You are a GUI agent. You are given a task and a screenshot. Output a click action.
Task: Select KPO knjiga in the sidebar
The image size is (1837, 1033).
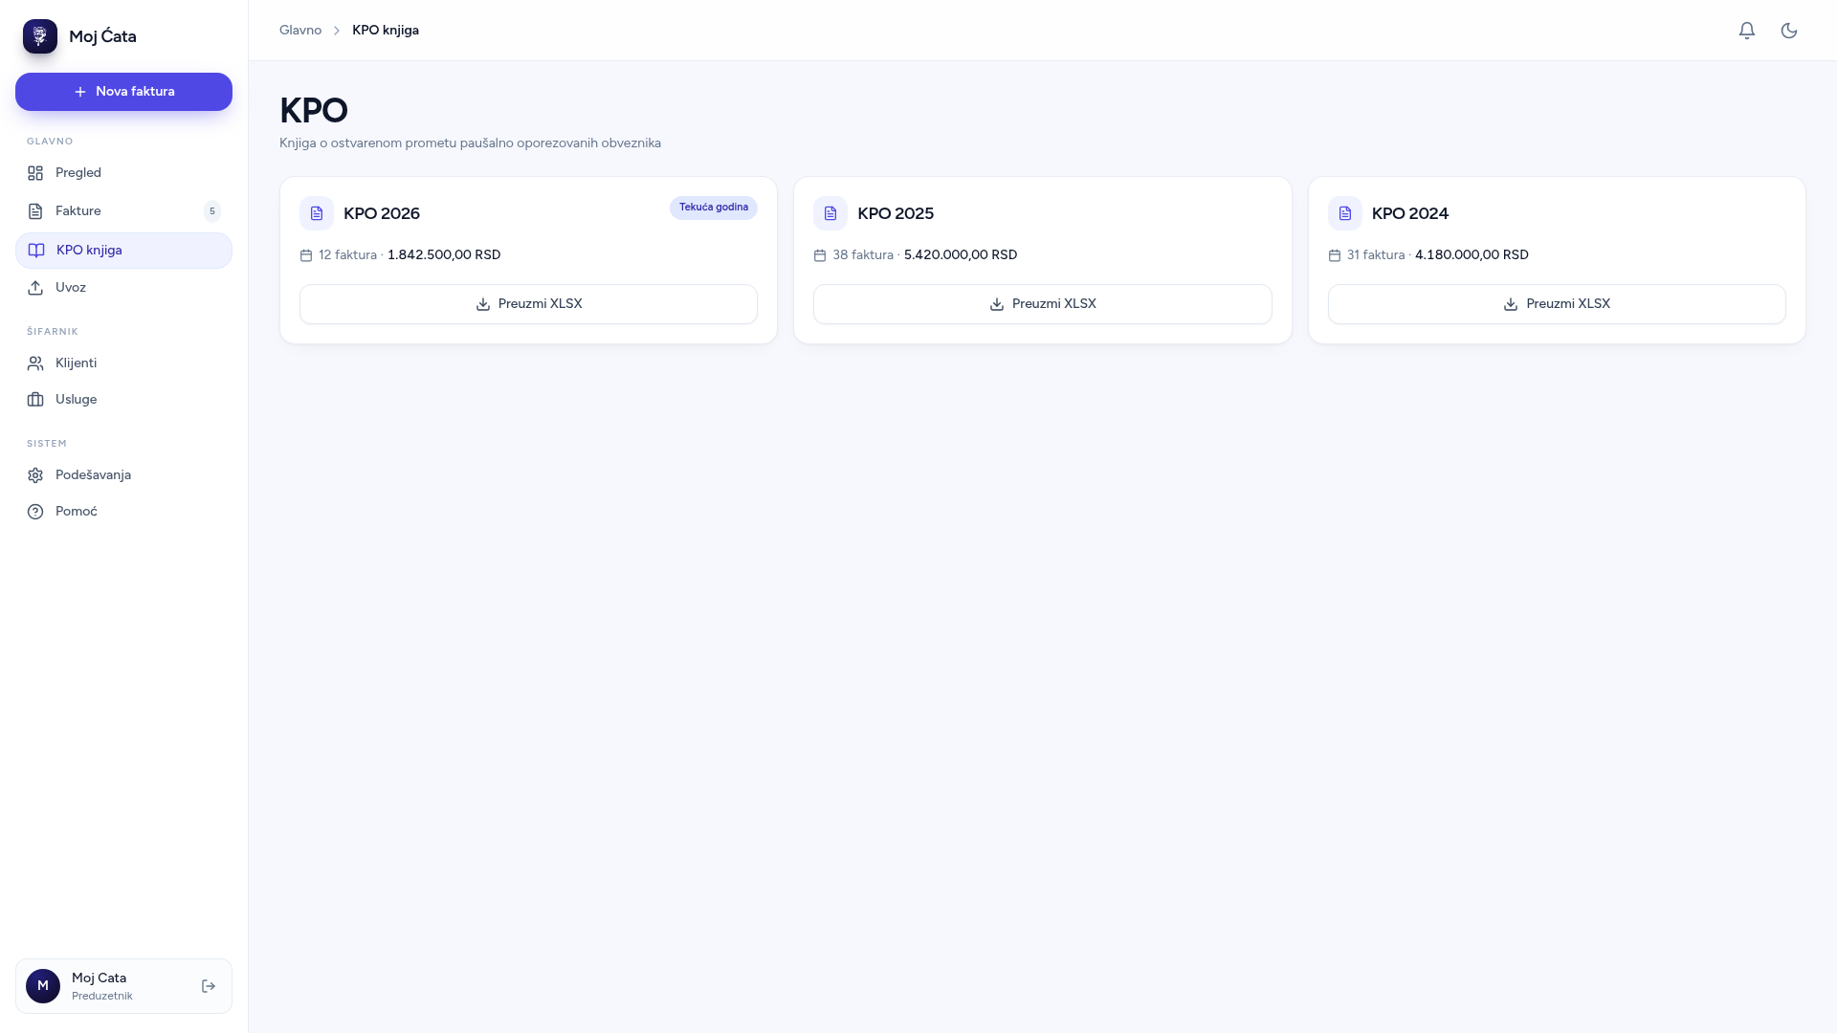(x=123, y=251)
